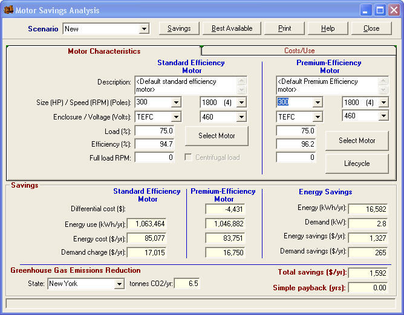This screenshot has height=315, width=404.
Task: Expand standard motor enclosure TEFC dropdown
Action: pos(176,116)
